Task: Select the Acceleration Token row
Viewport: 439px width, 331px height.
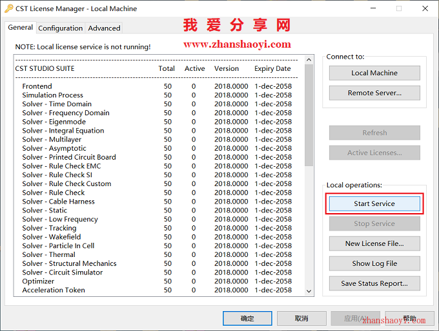Action: coord(157,290)
